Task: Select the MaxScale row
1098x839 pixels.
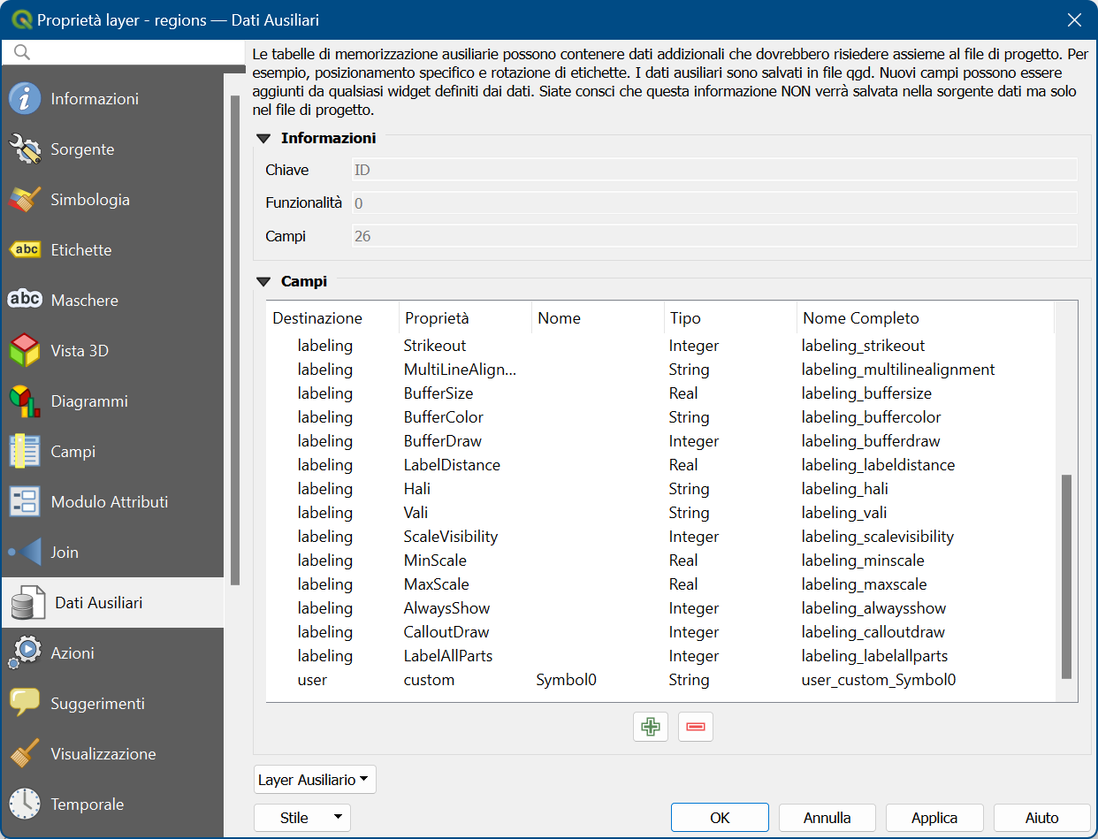Action: 660,584
